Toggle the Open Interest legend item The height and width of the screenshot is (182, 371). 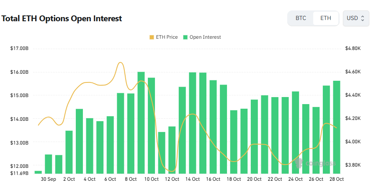pyautogui.click(x=201, y=37)
